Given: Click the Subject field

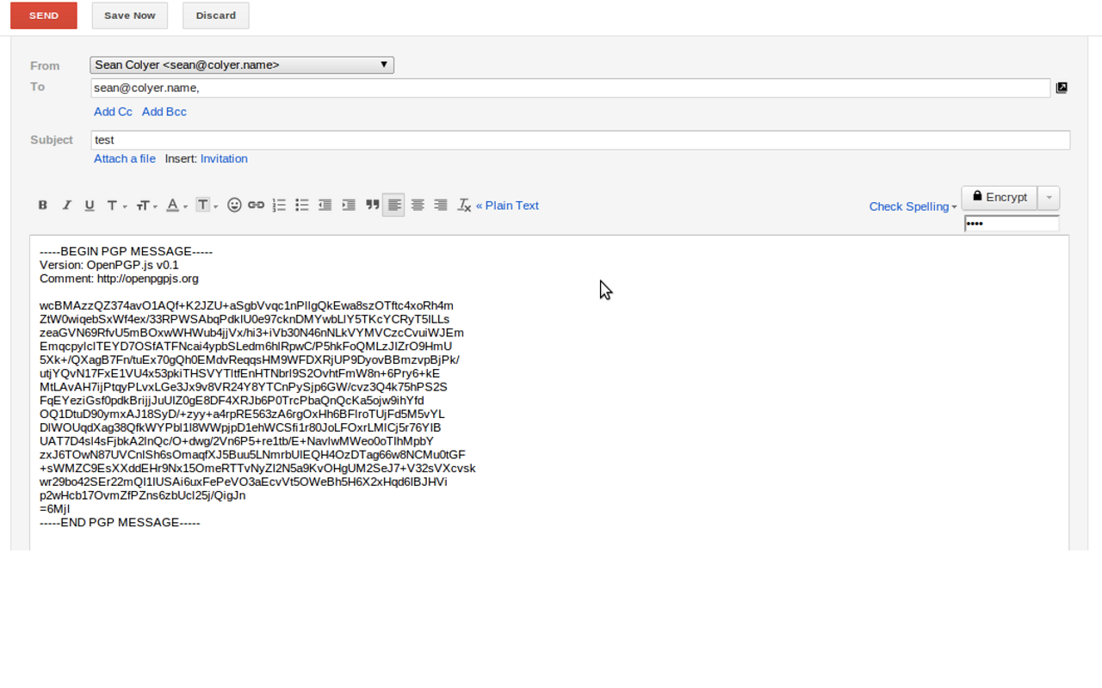Looking at the screenshot, I should (x=580, y=140).
